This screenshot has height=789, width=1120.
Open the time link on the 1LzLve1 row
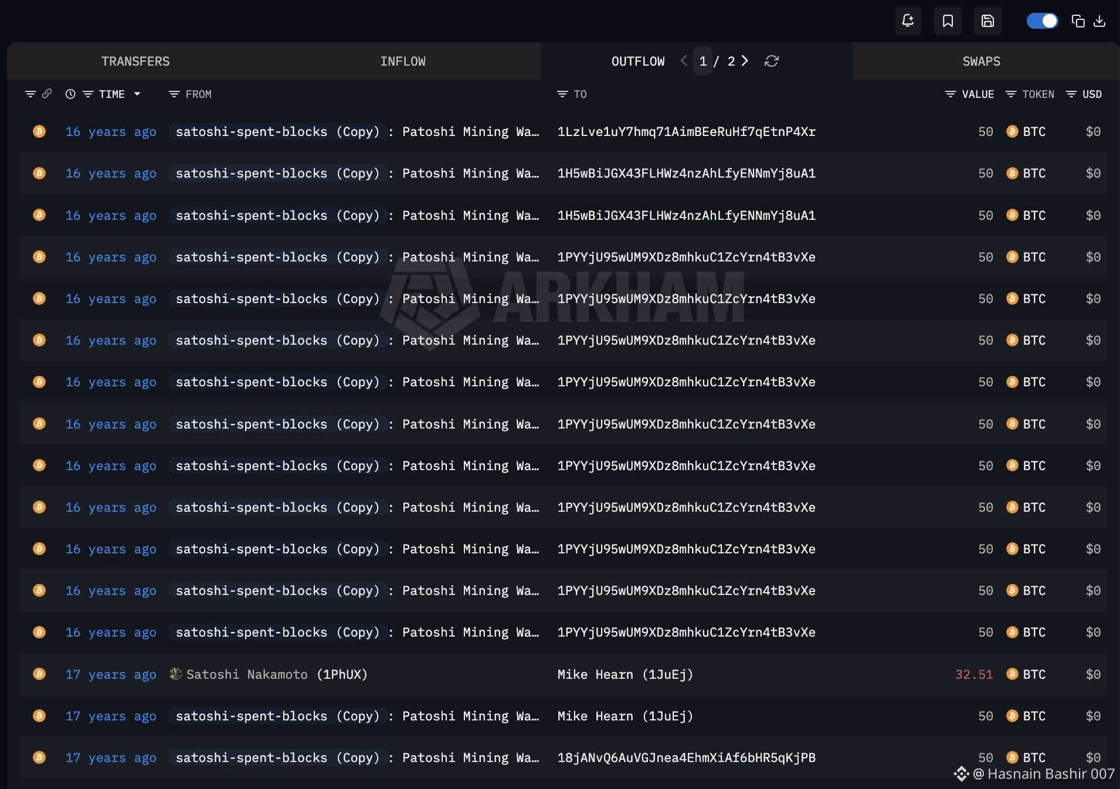tap(111, 131)
